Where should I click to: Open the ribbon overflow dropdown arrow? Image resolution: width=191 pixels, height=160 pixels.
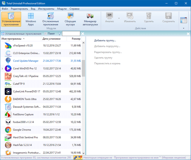(184, 28)
